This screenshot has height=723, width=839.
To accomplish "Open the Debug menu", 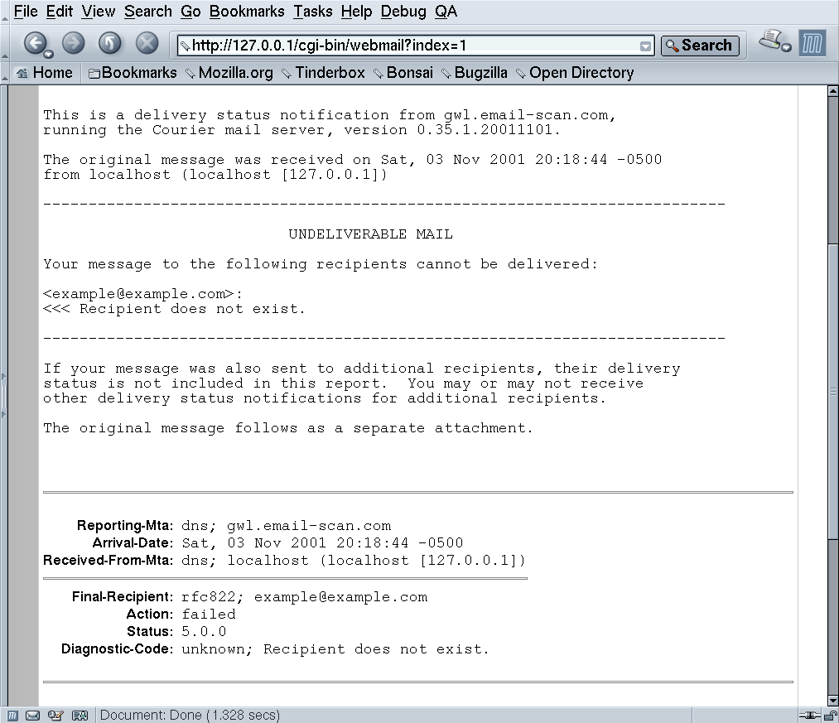I will coord(403,12).
